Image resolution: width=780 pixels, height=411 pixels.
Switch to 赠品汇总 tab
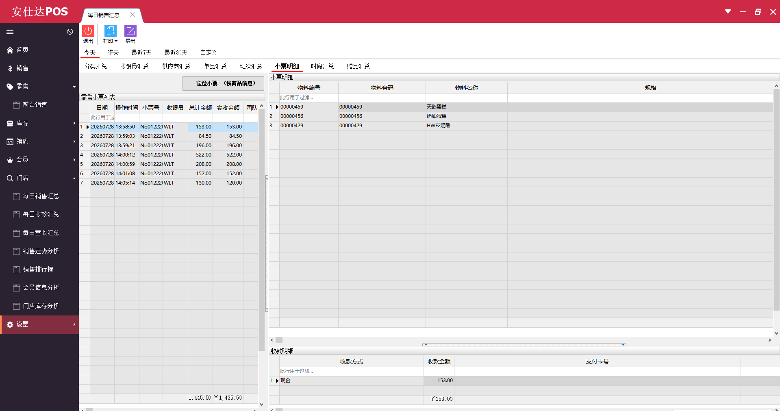(x=358, y=66)
